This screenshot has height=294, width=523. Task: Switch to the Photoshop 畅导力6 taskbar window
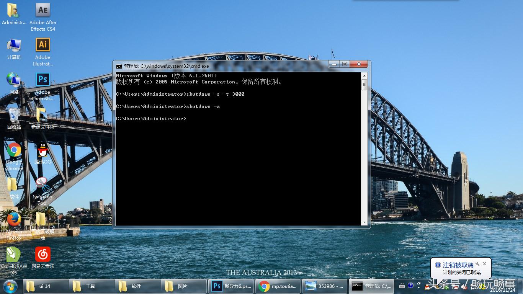pyautogui.click(x=231, y=286)
